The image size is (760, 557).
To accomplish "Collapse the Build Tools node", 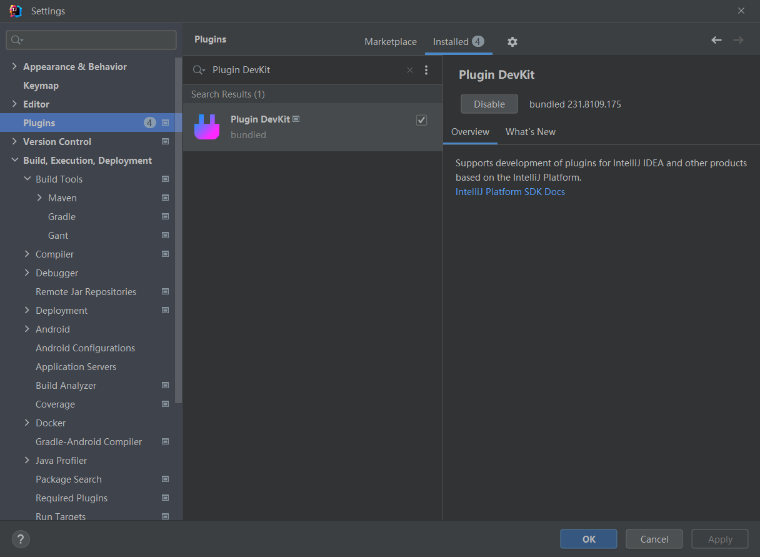I will click(x=27, y=179).
